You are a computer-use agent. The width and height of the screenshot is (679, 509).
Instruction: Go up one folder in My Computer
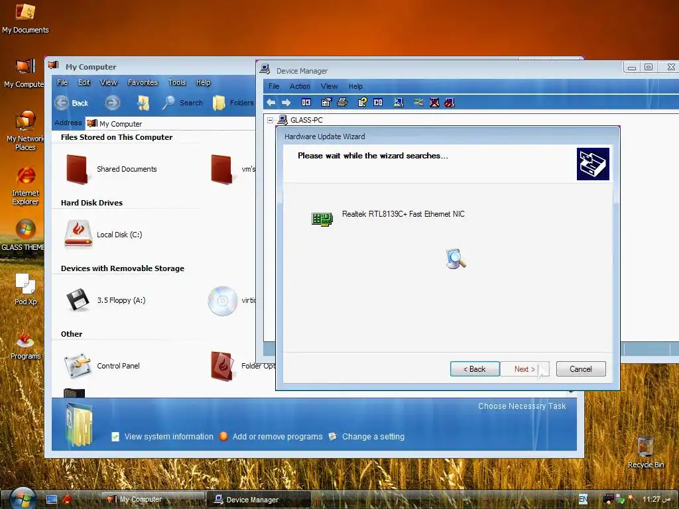143,103
